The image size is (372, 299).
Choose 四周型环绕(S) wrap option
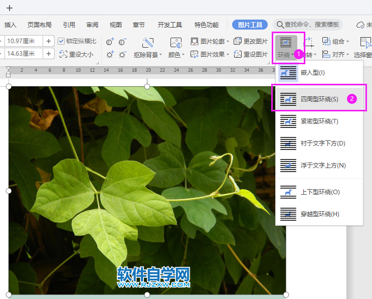click(x=319, y=99)
